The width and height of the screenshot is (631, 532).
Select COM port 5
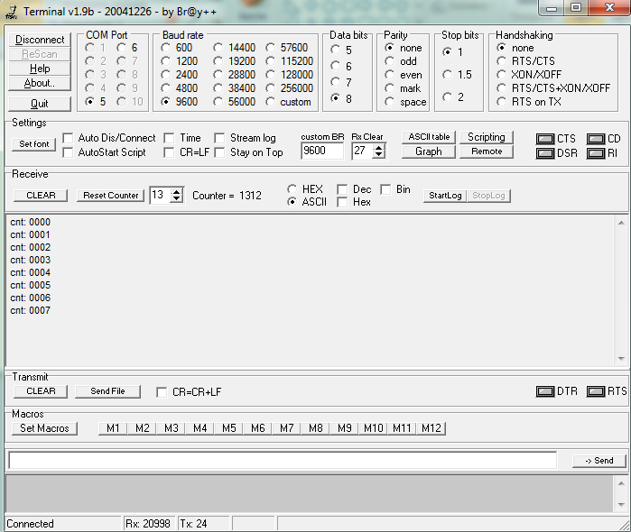pyautogui.click(x=89, y=102)
